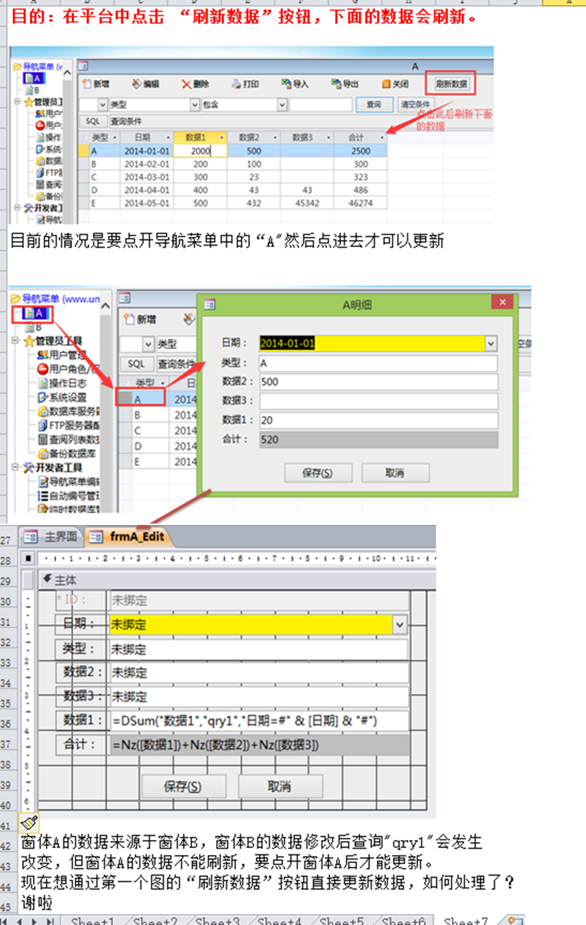Click 取消 in the A明细 dialog
Image resolution: width=586 pixels, height=925 pixels.
(395, 473)
